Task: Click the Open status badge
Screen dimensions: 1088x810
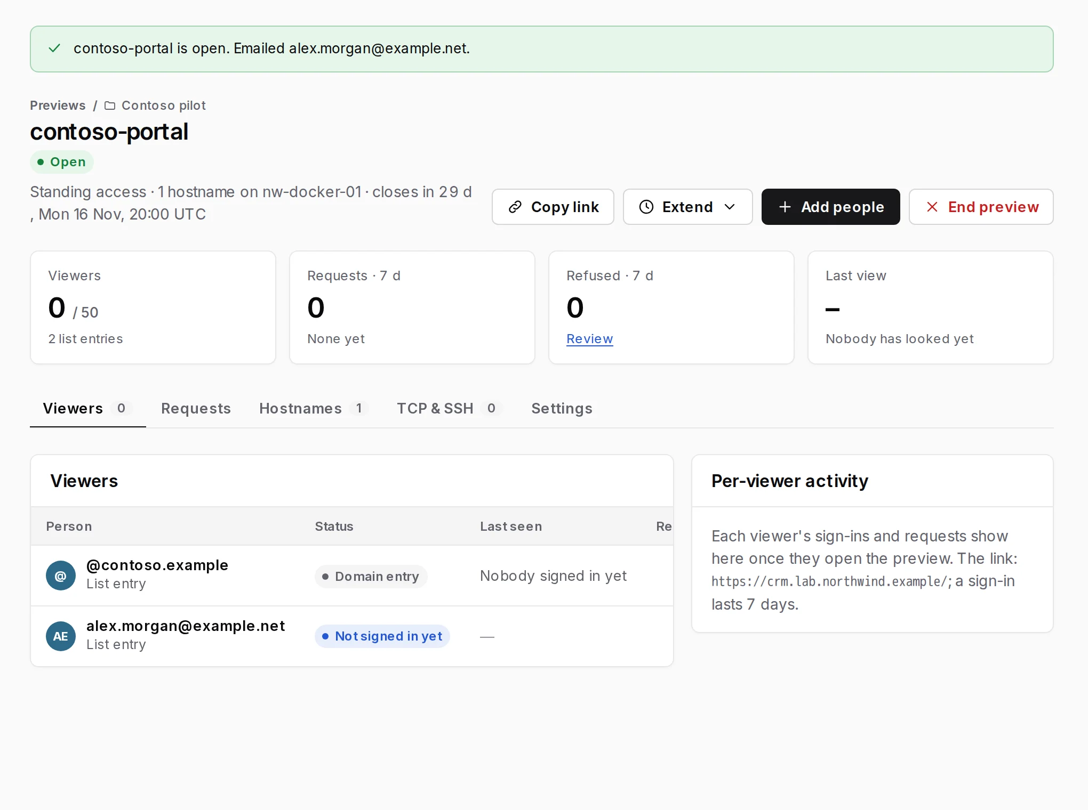Action: pyautogui.click(x=62, y=162)
